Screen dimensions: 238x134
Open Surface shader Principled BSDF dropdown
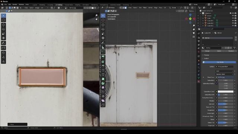point(225,67)
